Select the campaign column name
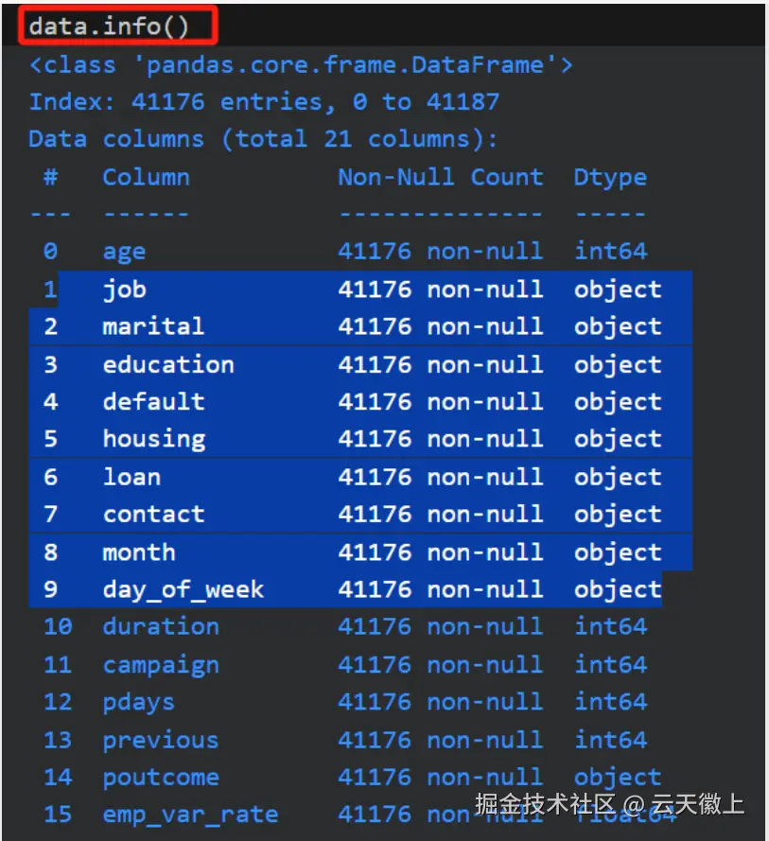This screenshot has width=769, height=841. 161,664
